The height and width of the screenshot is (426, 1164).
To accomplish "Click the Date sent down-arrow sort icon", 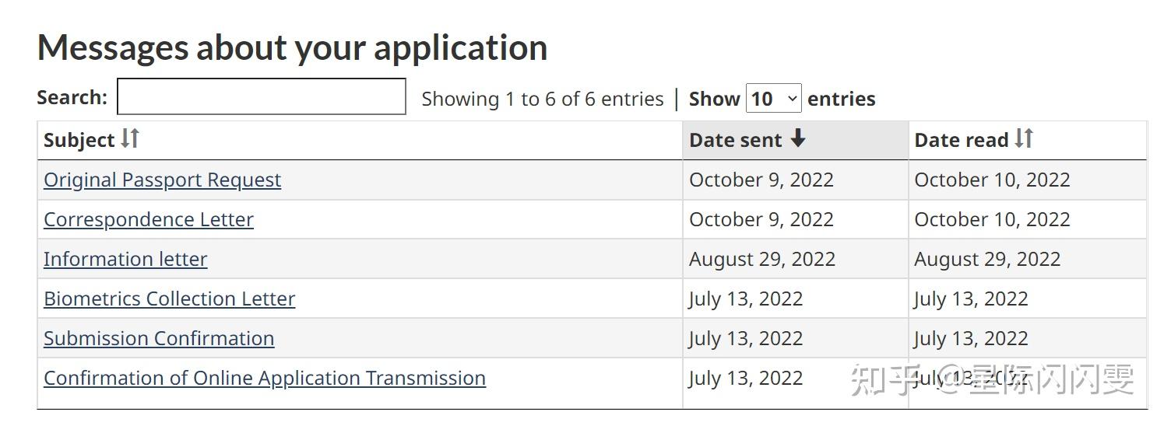I will click(x=797, y=138).
